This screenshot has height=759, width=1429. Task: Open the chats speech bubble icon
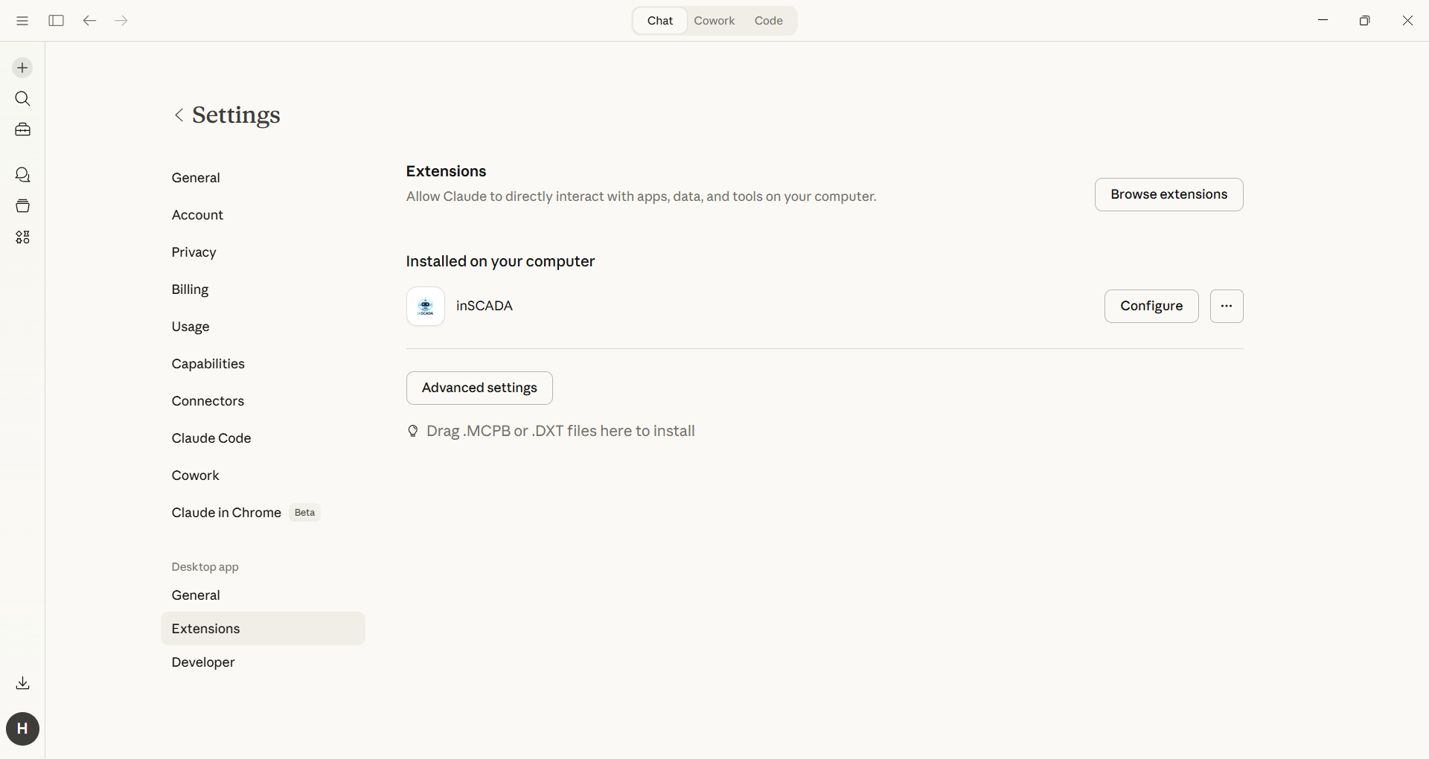point(22,175)
